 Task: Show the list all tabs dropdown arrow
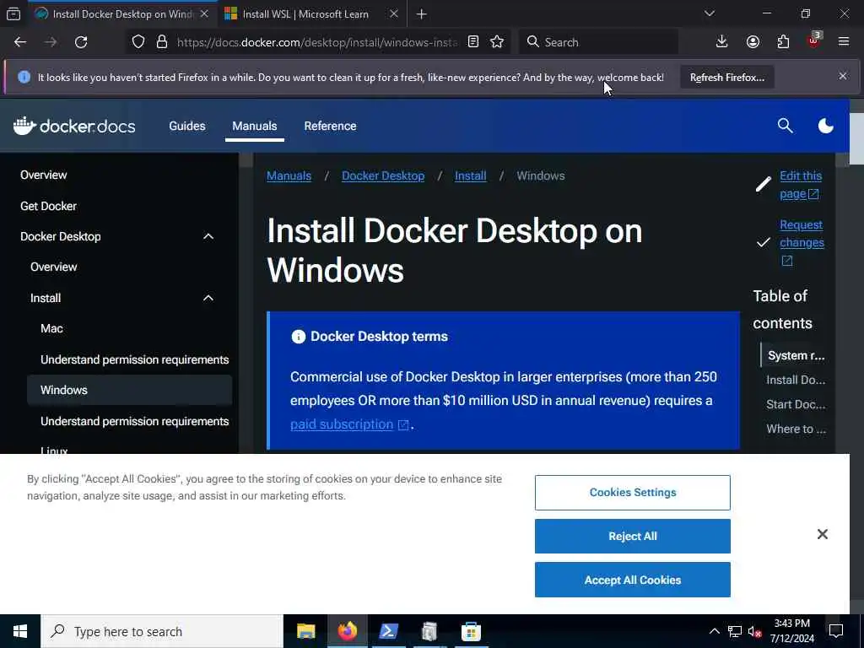click(x=709, y=13)
